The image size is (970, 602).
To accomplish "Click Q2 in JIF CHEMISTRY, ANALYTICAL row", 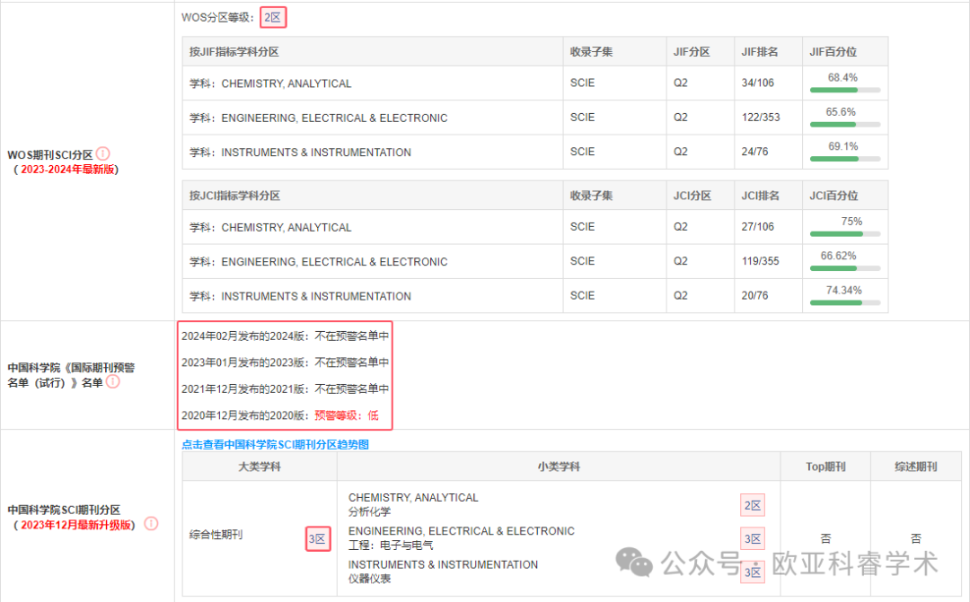I will pyautogui.click(x=681, y=83).
